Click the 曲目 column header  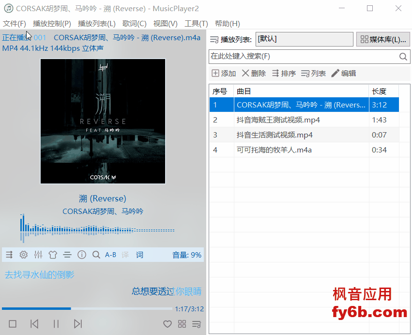click(302, 91)
